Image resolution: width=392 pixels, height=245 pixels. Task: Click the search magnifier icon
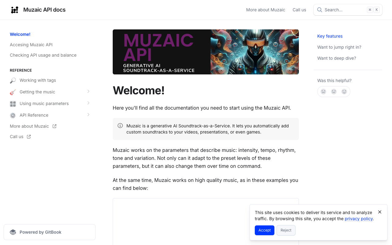319,10
